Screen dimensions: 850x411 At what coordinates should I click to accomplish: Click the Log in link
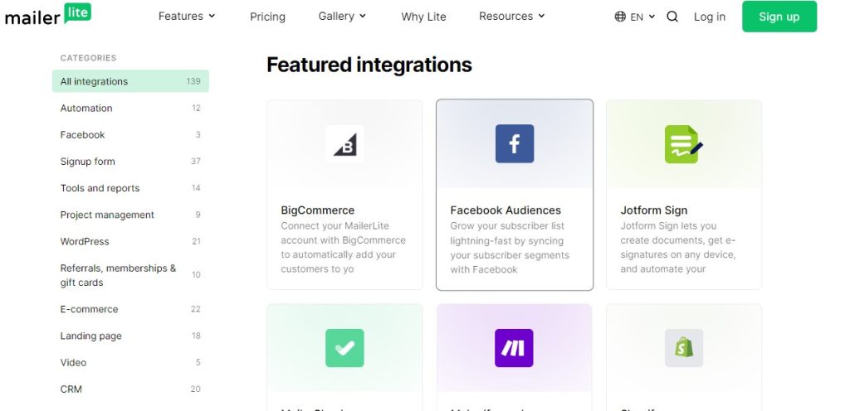point(709,17)
